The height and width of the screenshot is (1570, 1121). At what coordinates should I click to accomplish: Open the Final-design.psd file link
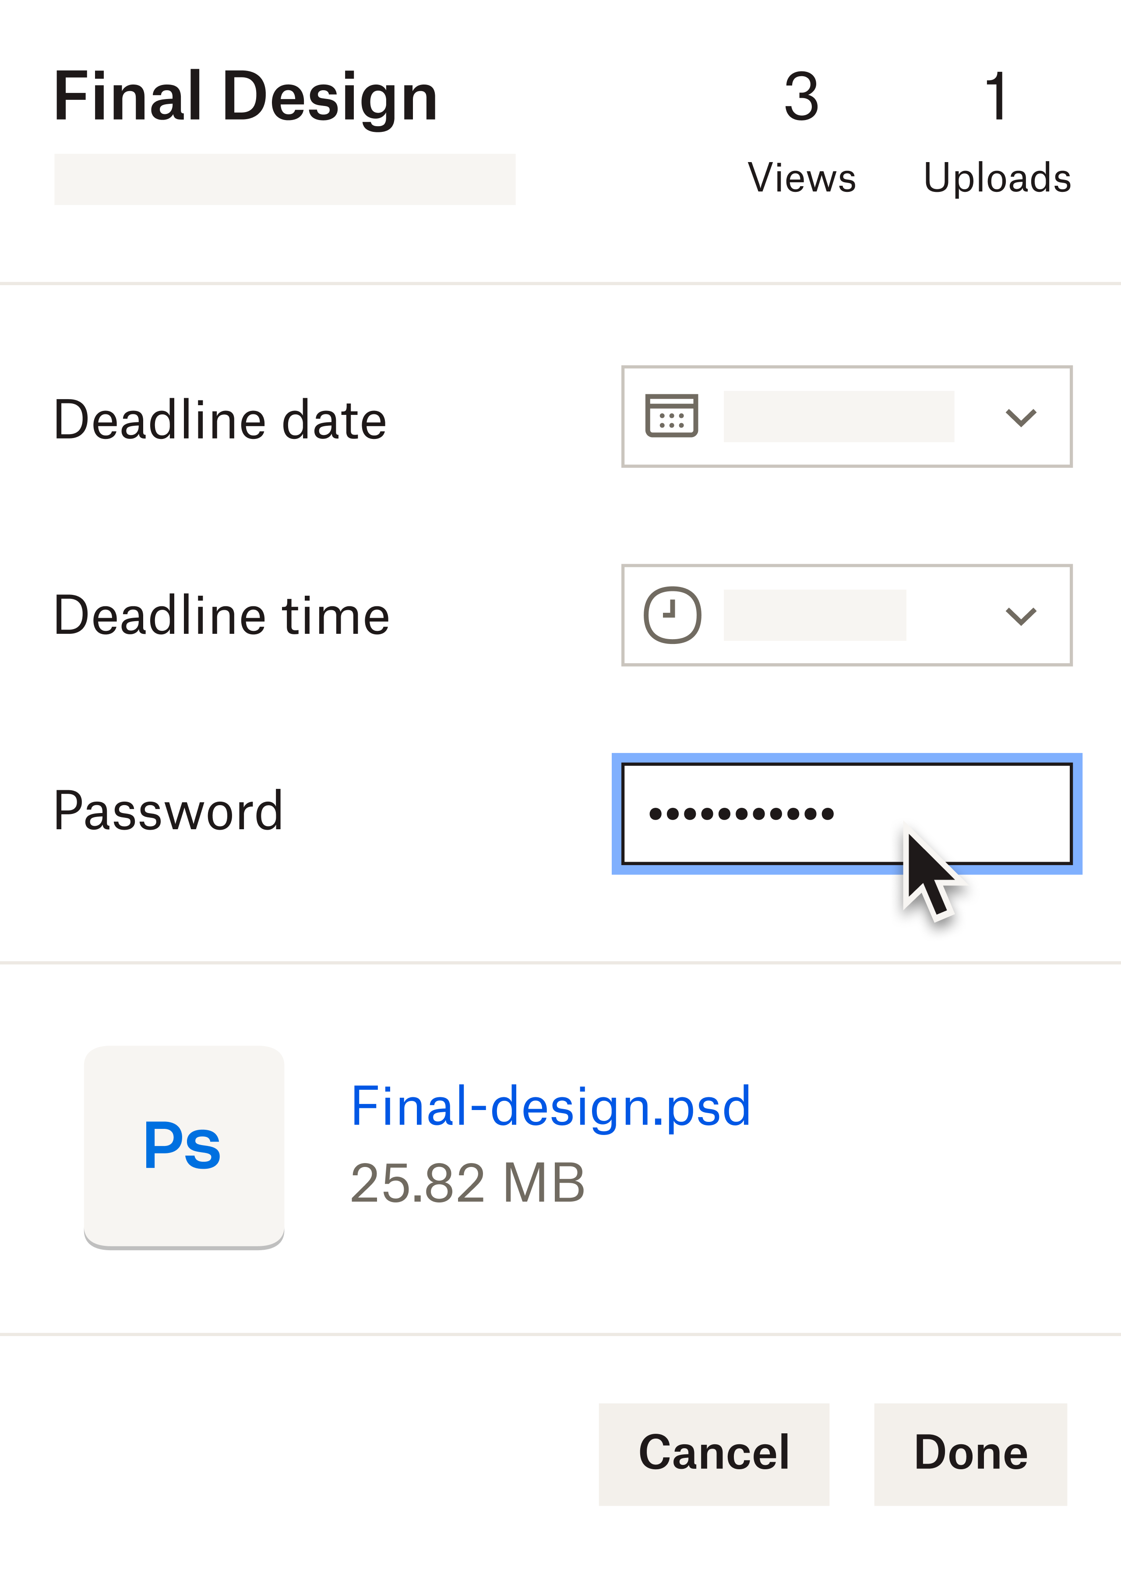[550, 1106]
